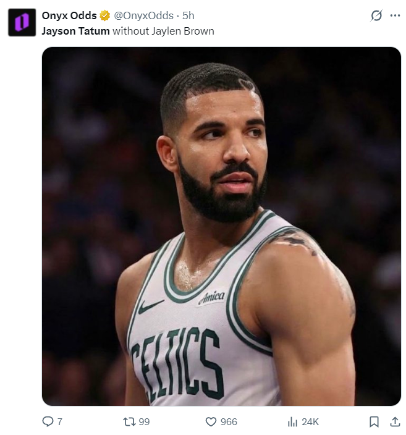Click the reply count 7
Image resolution: width=406 pixels, height=435 pixels.
click(60, 421)
